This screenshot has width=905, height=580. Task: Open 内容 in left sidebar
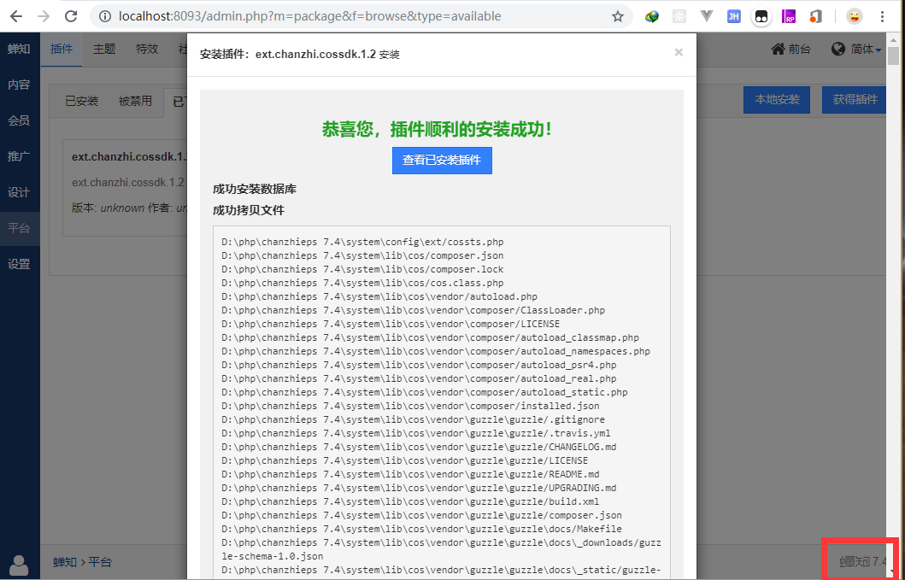pyautogui.click(x=19, y=85)
